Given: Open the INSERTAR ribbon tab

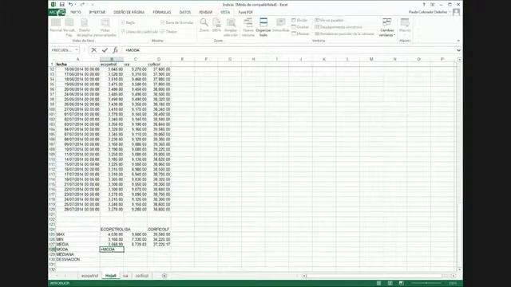Looking at the screenshot, I should tap(97, 12).
